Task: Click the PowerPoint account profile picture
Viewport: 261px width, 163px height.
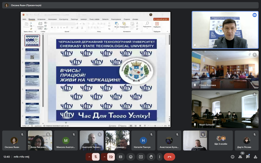Action: (x=151, y=15)
